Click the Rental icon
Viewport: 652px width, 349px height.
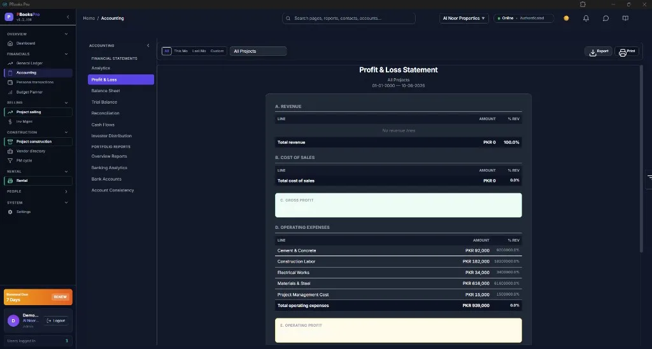(10, 181)
